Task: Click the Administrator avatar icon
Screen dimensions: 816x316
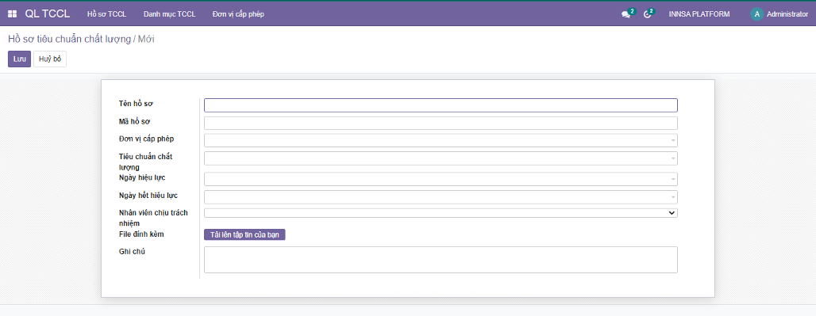Action: [x=756, y=14]
